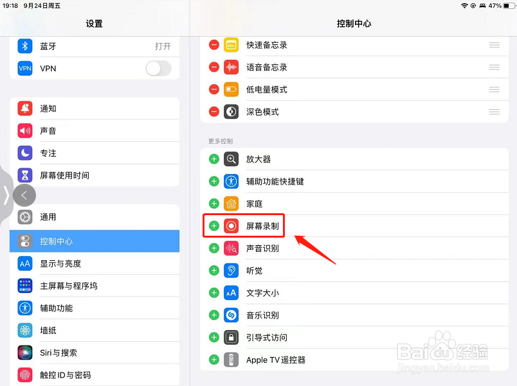Add 屏幕录制 with its green plus
Viewport: 517px width, 386px height.
(x=214, y=226)
